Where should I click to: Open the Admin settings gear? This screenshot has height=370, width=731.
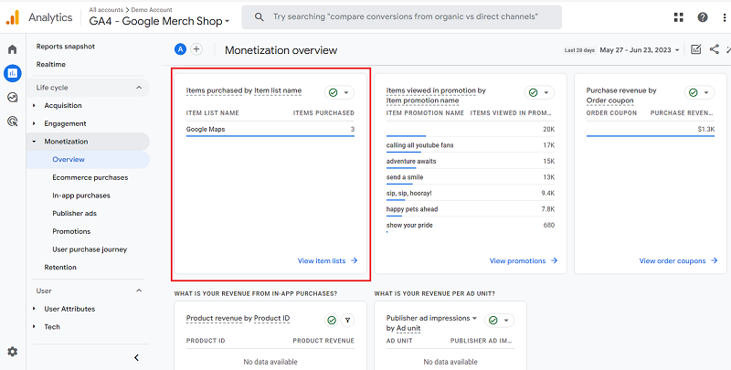[13, 352]
